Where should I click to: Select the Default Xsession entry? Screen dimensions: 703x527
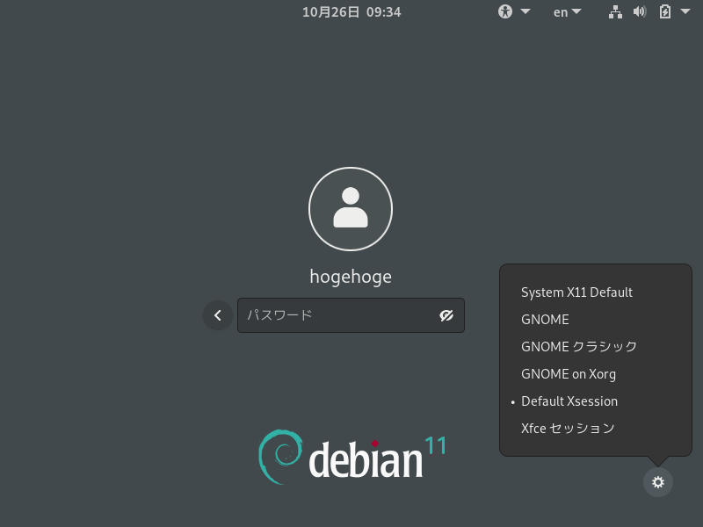(x=569, y=401)
